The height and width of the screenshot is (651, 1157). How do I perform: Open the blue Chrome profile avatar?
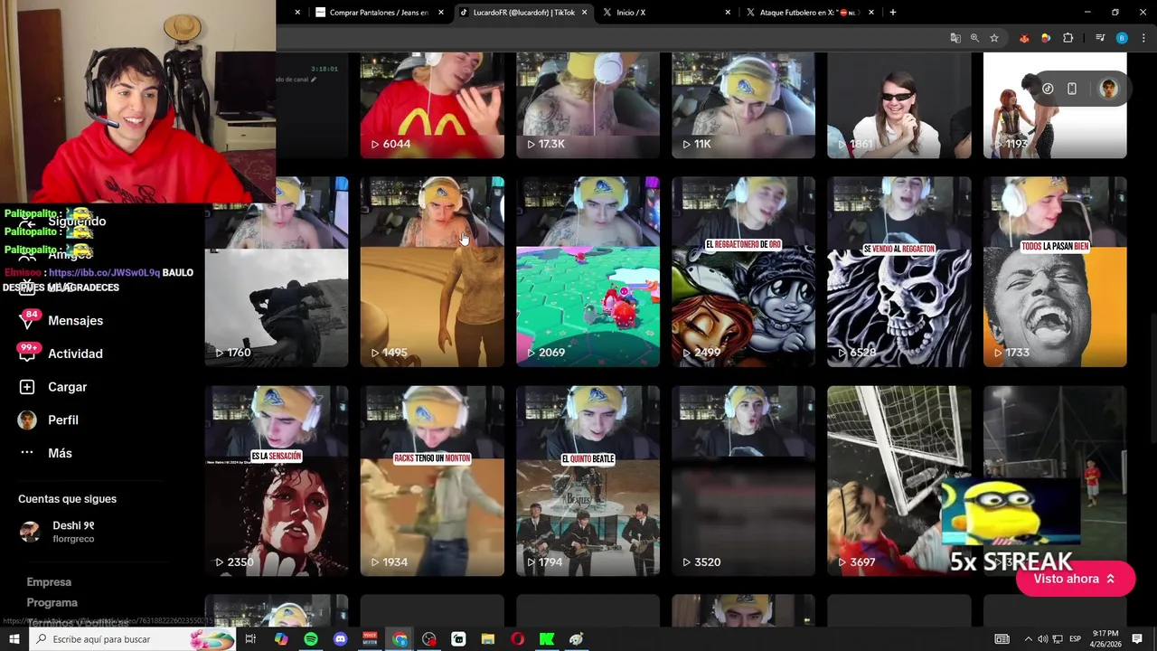(x=1122, y=38)
